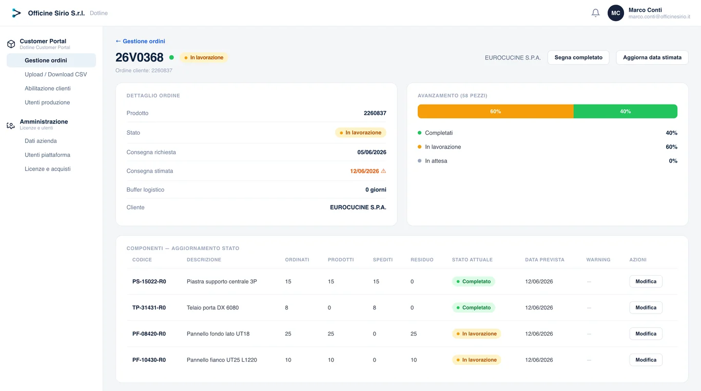Click Pannello fianco UT25 L1220 description
Screen dimensions: 701x391
point(222,360)
